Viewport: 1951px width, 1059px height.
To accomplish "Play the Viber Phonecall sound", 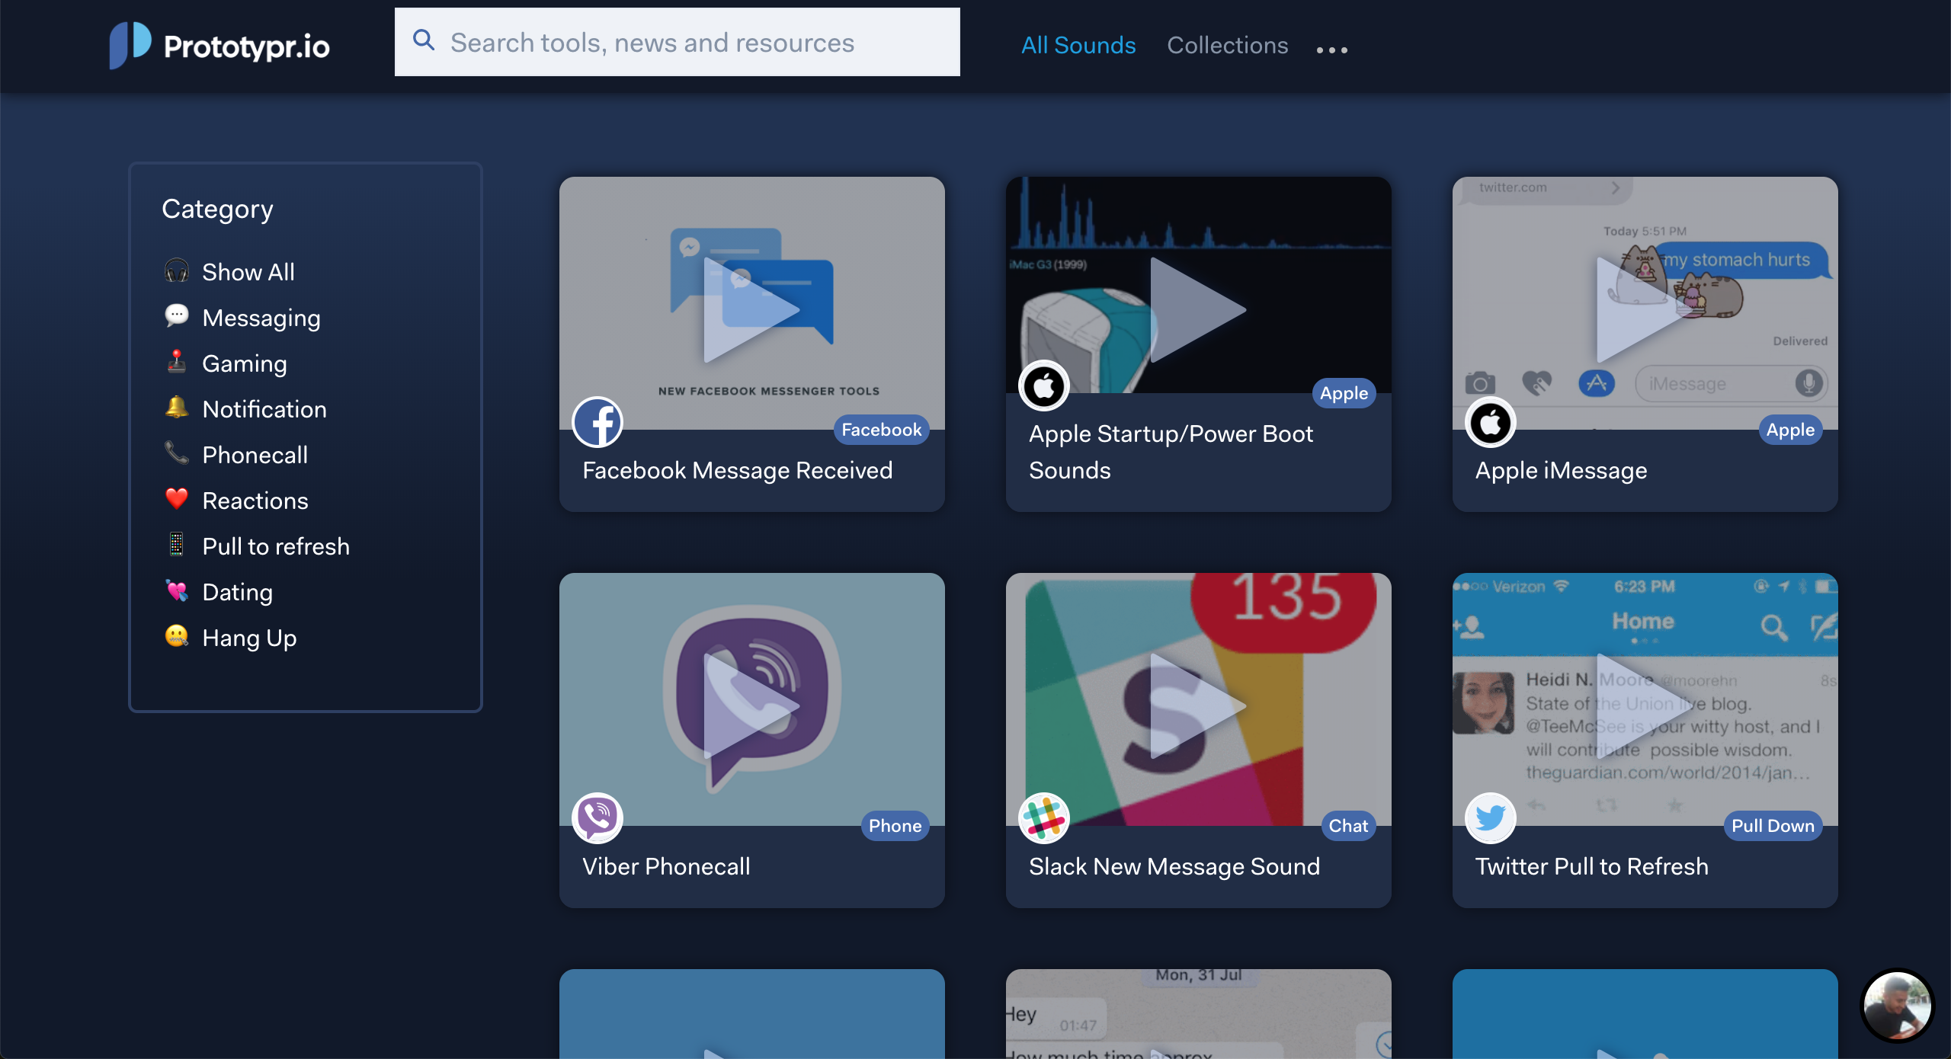I will (751, 706).
